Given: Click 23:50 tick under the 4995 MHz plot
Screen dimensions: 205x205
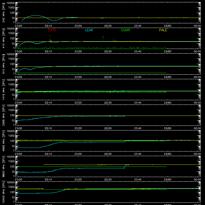Looking at the screenshot, I should tap(168, 154).
